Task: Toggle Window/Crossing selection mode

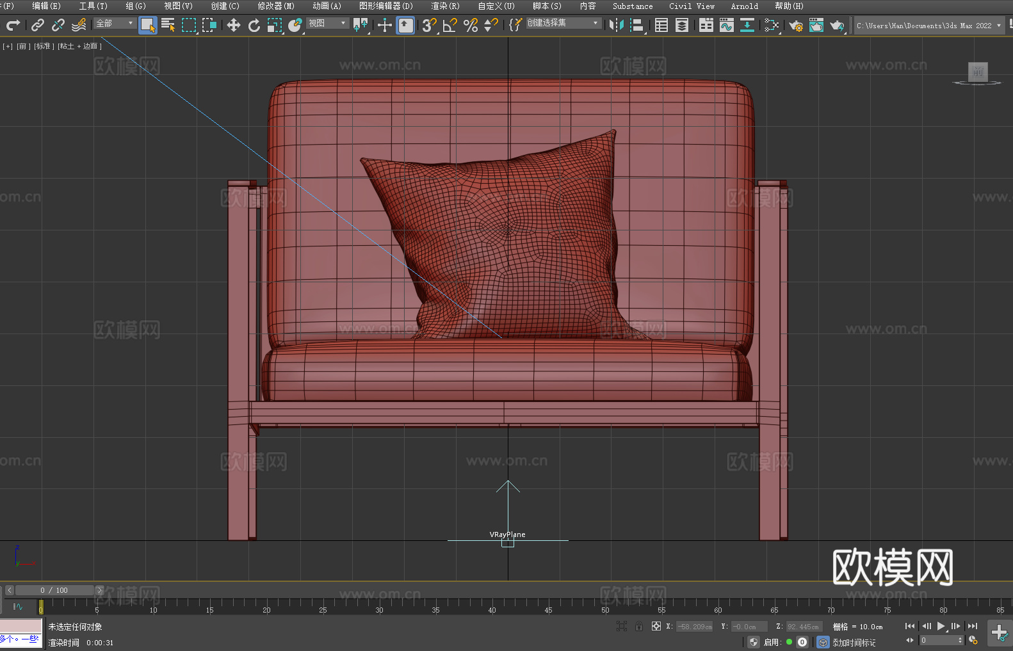Action: [209, 25]
